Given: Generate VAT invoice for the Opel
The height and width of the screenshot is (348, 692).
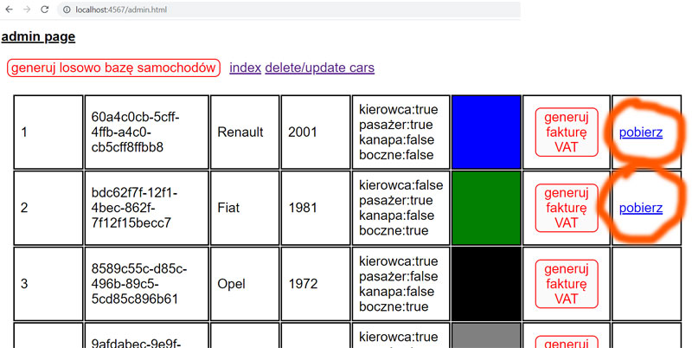Looking at the screenshot, I should coord(567,283).
